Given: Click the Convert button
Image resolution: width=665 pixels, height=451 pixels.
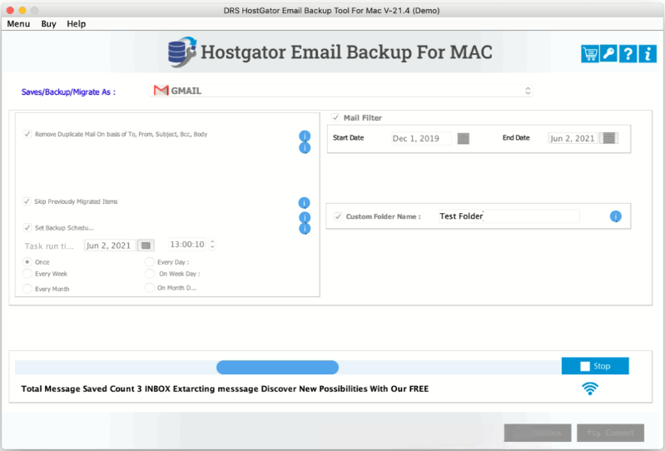Looking at the screenshot, I should 610,433.
